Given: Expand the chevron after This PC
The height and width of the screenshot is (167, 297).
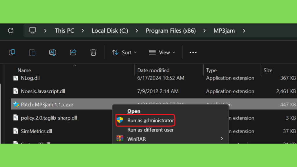Looking at the screenshot, I should point(83,31).
